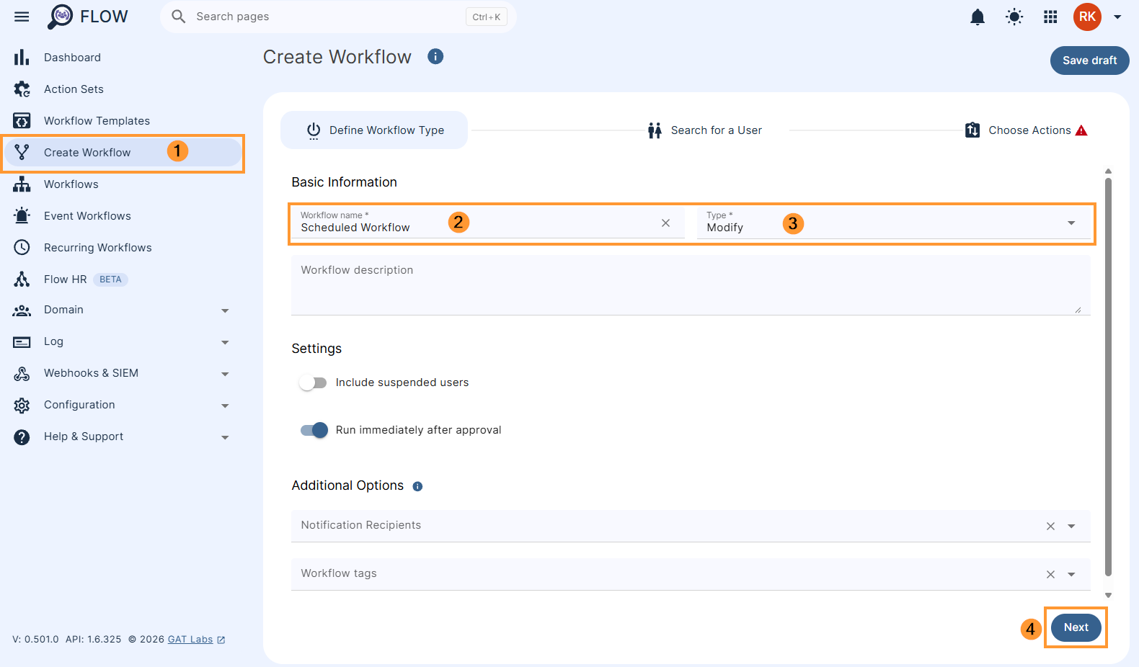This screenshot has height=667, width=1139.
Task: Toggle light/dark theme sun icon
Action: 1014,17
